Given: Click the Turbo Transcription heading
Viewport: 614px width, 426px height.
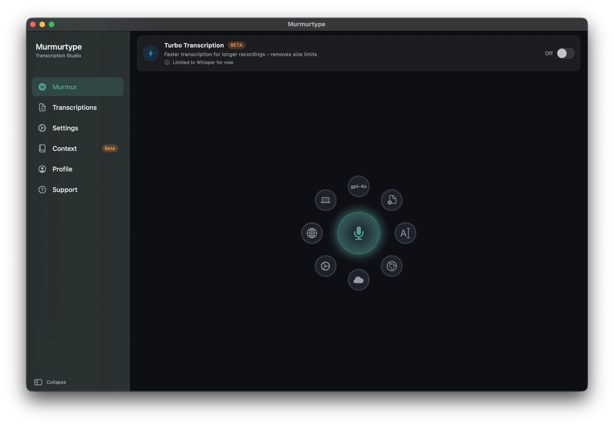Looking at the screenshot, I should click(194, 45).
